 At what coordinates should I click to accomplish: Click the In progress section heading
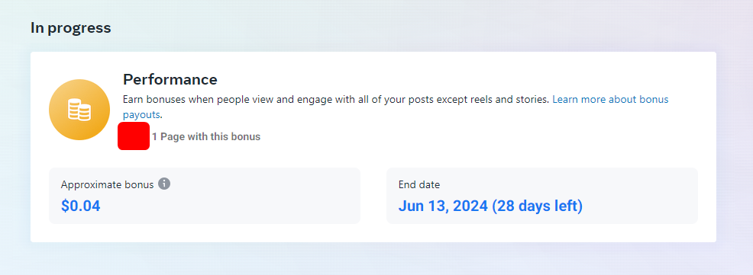coord(70,27)
